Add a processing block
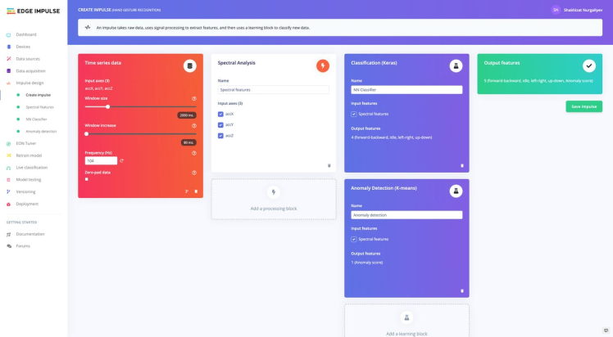The width and height of the screenshot is (613, 337). coord(274,200)
